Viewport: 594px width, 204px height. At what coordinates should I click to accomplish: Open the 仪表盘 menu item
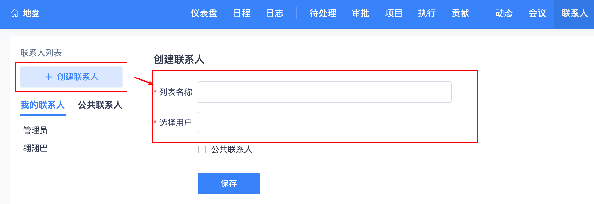[x=204, y=13]
